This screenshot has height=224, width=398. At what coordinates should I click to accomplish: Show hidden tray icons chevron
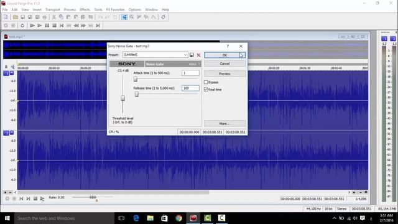[x=335, y=218]
